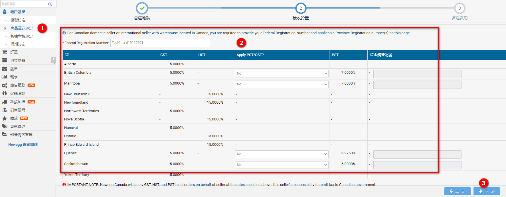506x197 pixels.
Task: Click the truck icon for 新蛋配送
Action: 5,102
